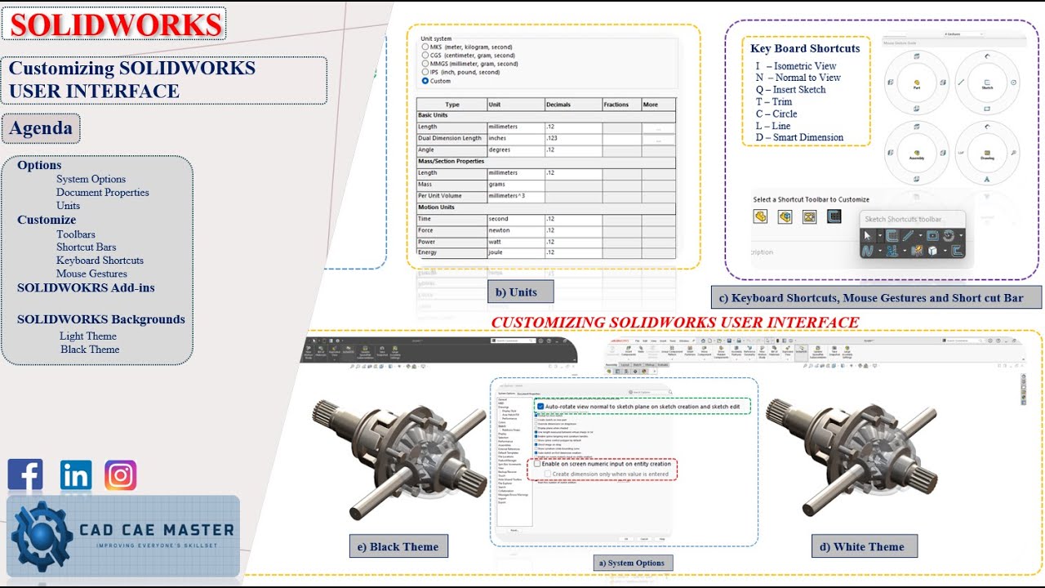Click the 'Shortcut Bars' agenda item

tap(87, 247)
